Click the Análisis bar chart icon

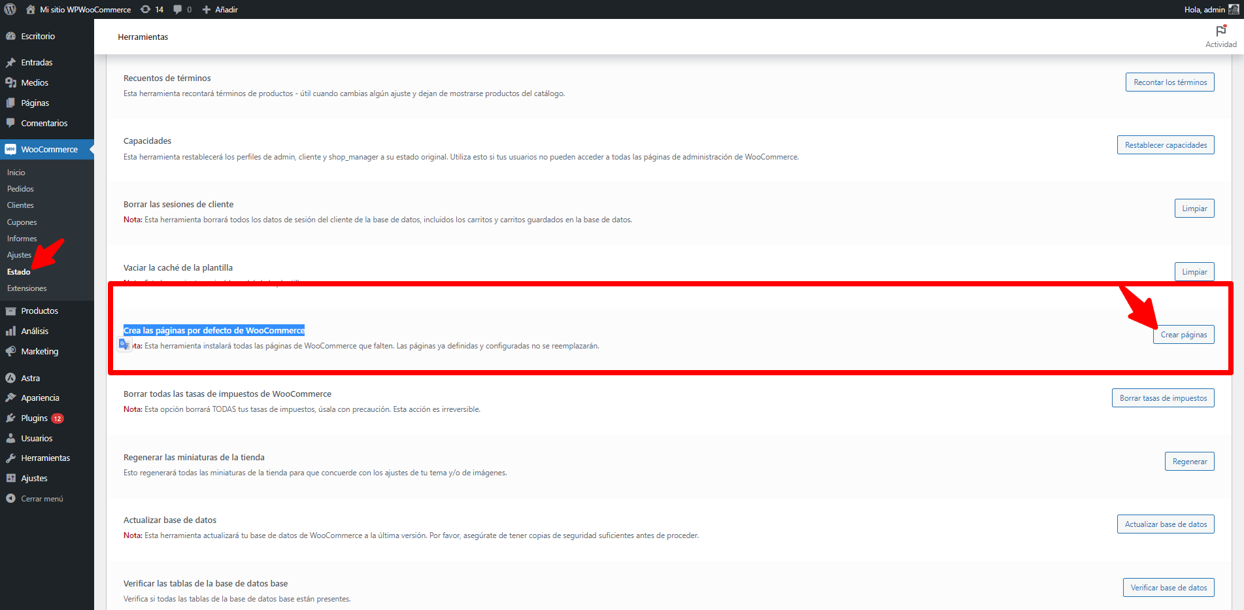click(10, 331)
